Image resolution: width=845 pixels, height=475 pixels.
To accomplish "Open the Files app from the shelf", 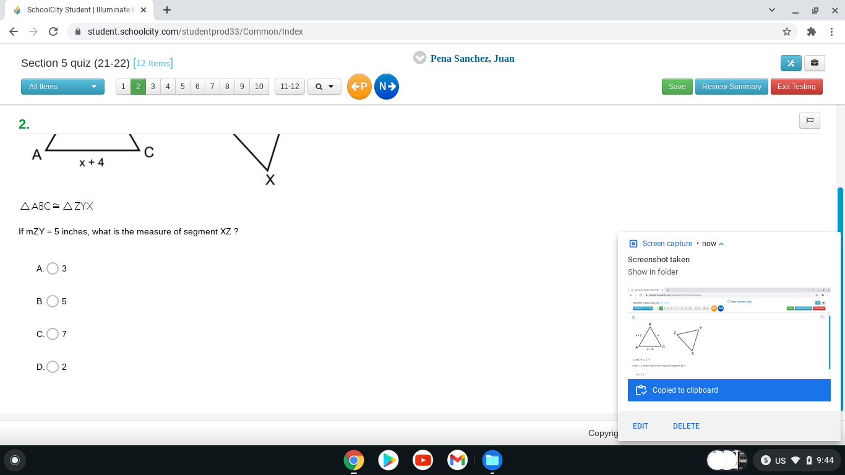I will click(x=492, y=460).
